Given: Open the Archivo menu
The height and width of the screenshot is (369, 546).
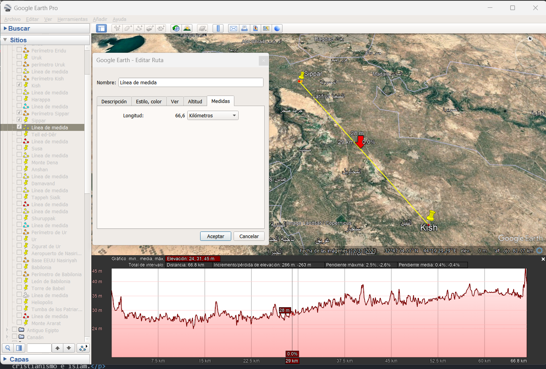Looking at the screenshot, I should (12, 19).
